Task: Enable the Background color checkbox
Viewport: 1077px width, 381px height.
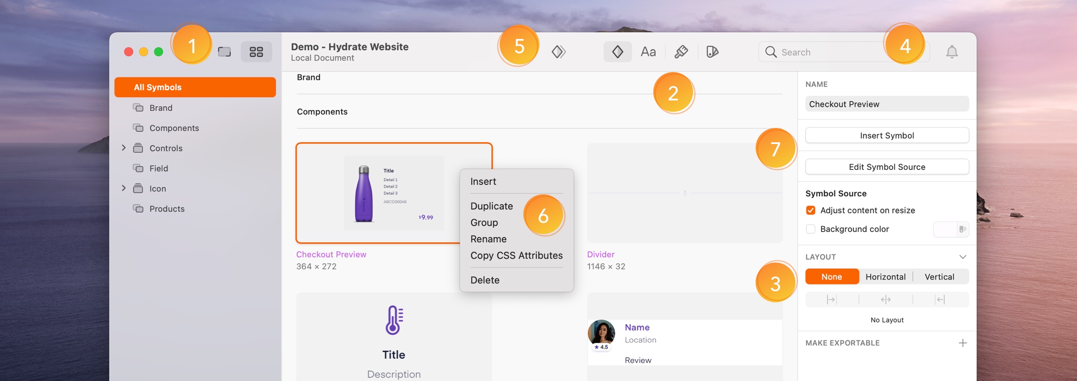Action: 811,229
